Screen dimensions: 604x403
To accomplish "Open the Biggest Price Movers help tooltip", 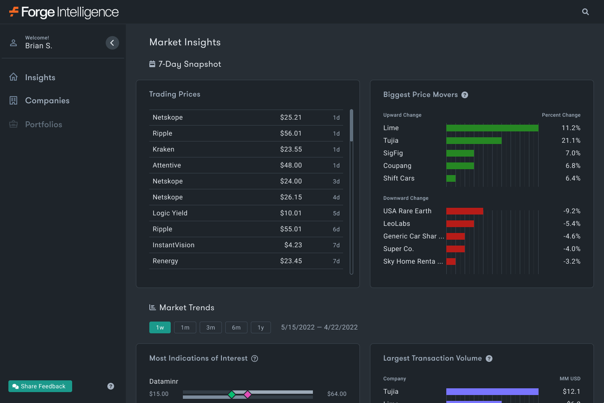I will point(465,95).
